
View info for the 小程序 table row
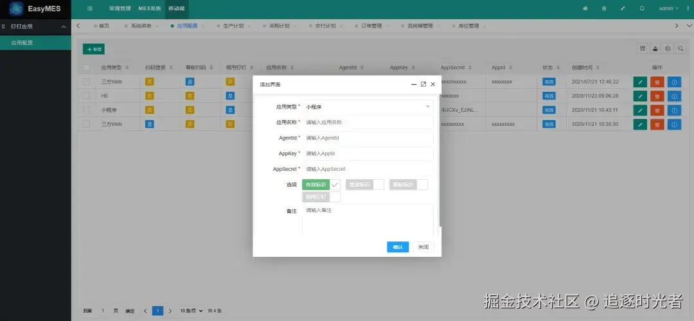(x=674, y=110)
